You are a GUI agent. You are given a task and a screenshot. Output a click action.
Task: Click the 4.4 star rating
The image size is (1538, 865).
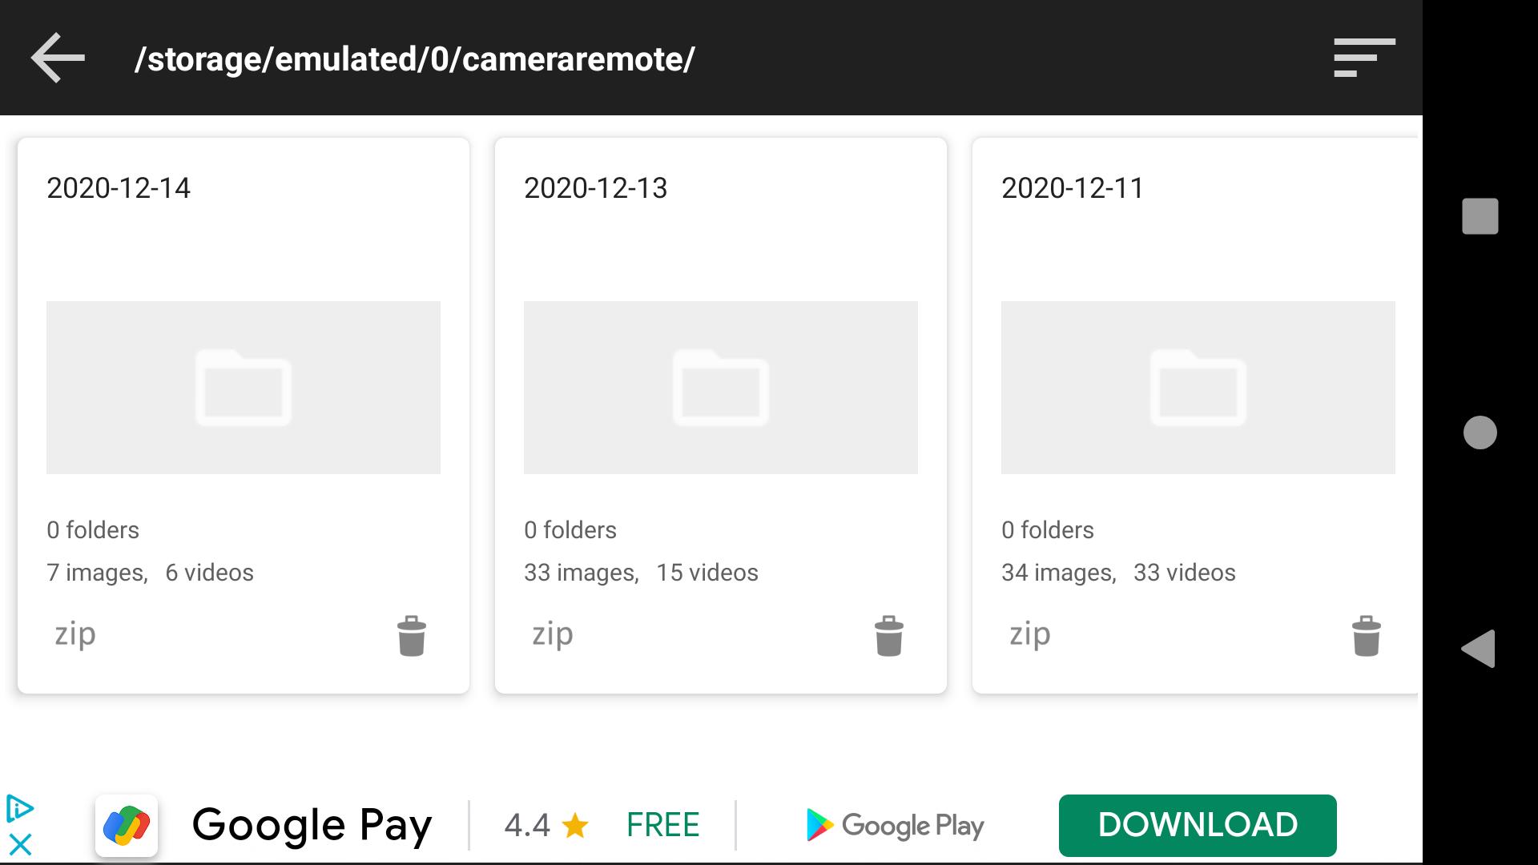click(546, 825)
